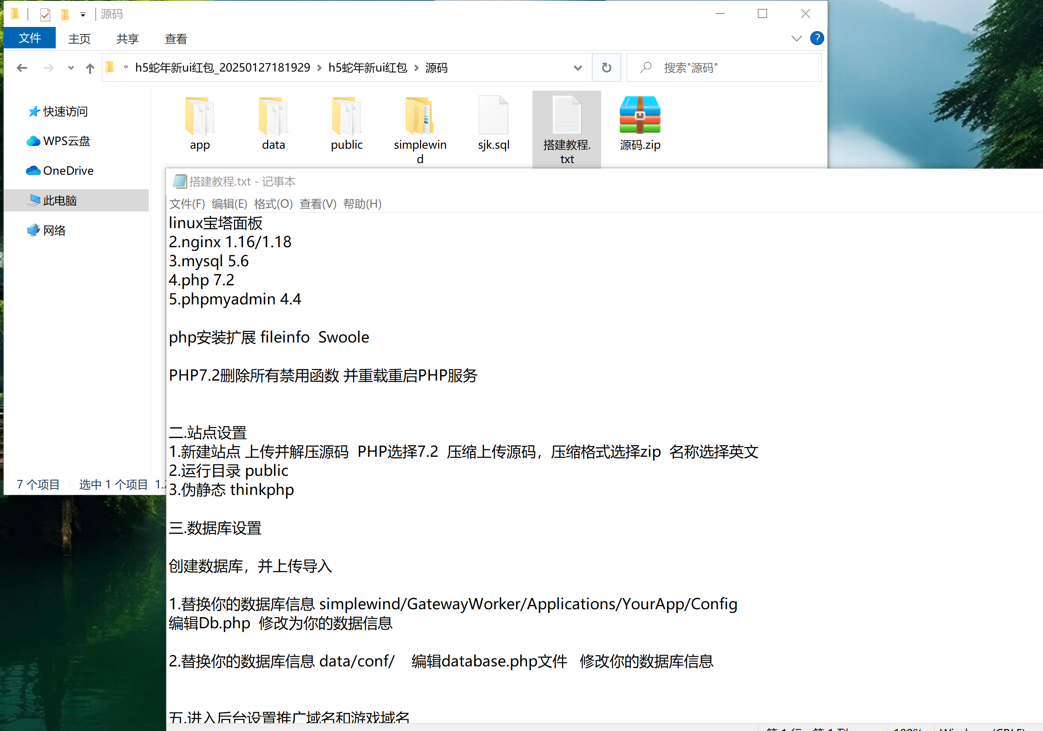Close the 源码 Explorer window

point(805,13)
